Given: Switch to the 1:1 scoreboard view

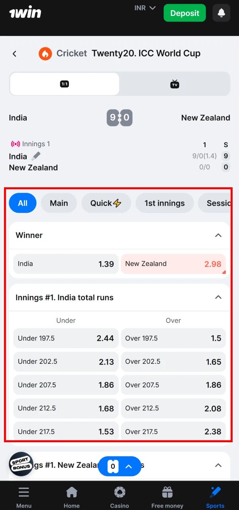Looking at the screenshot, I should [65, 84].
